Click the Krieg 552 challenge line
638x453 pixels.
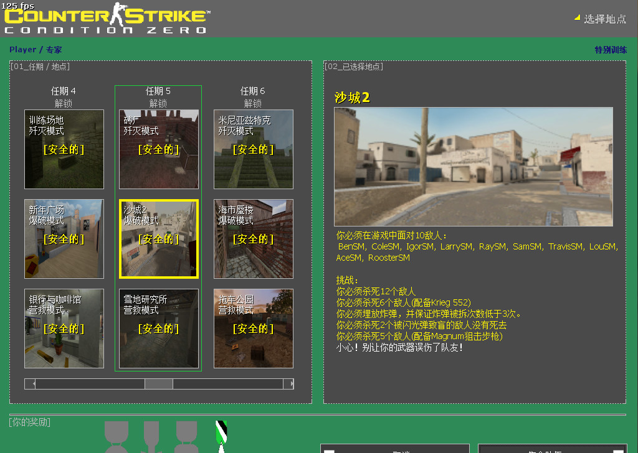coord(404,302)
